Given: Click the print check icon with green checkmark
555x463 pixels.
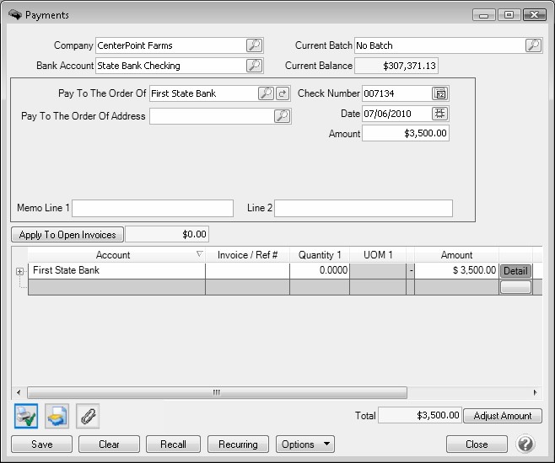Looking at the screenshot, I should tap(26, 416).
